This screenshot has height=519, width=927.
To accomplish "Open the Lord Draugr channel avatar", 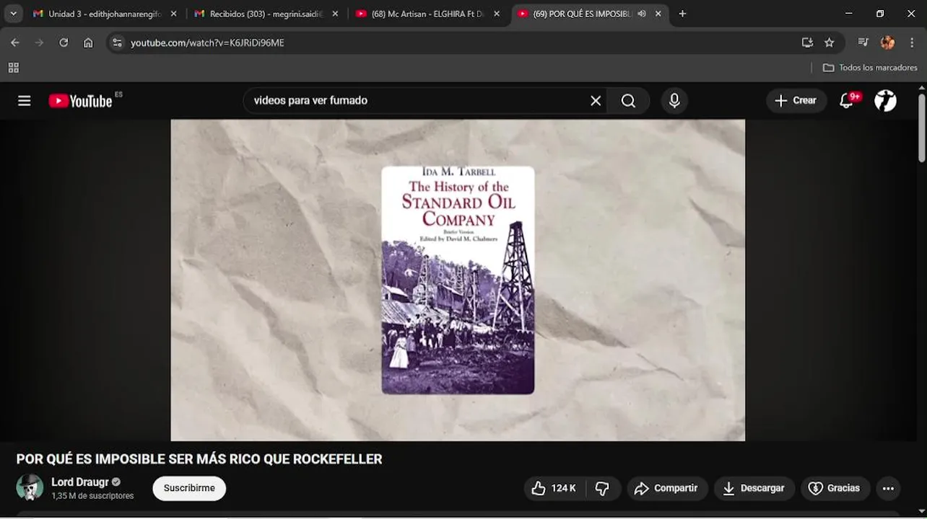I will [x=30, y=488].
